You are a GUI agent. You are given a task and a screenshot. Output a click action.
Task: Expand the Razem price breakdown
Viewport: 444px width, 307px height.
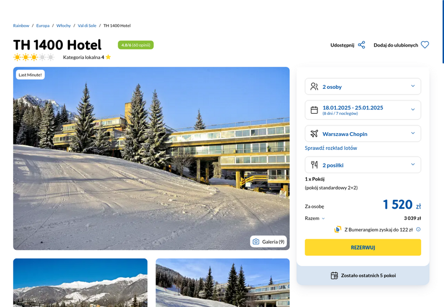[315, 218]
